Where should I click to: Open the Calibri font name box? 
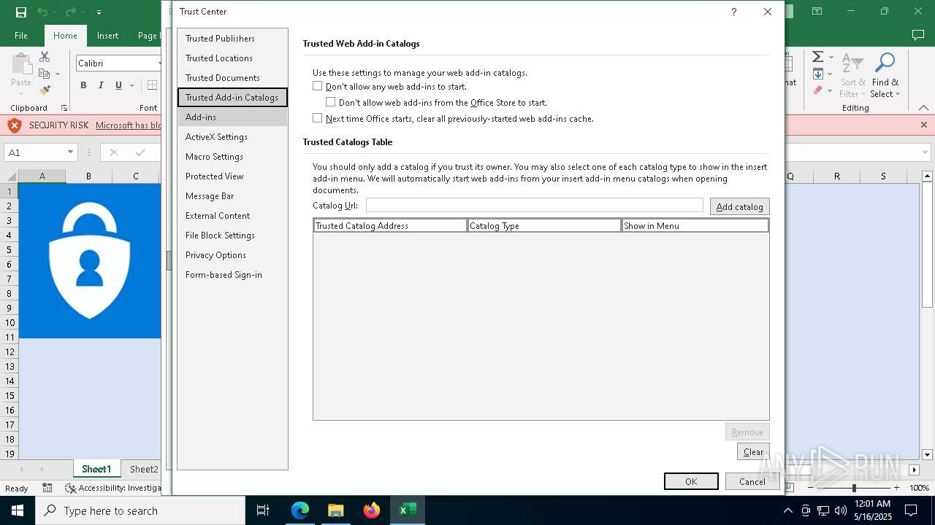tap(118, 63)
